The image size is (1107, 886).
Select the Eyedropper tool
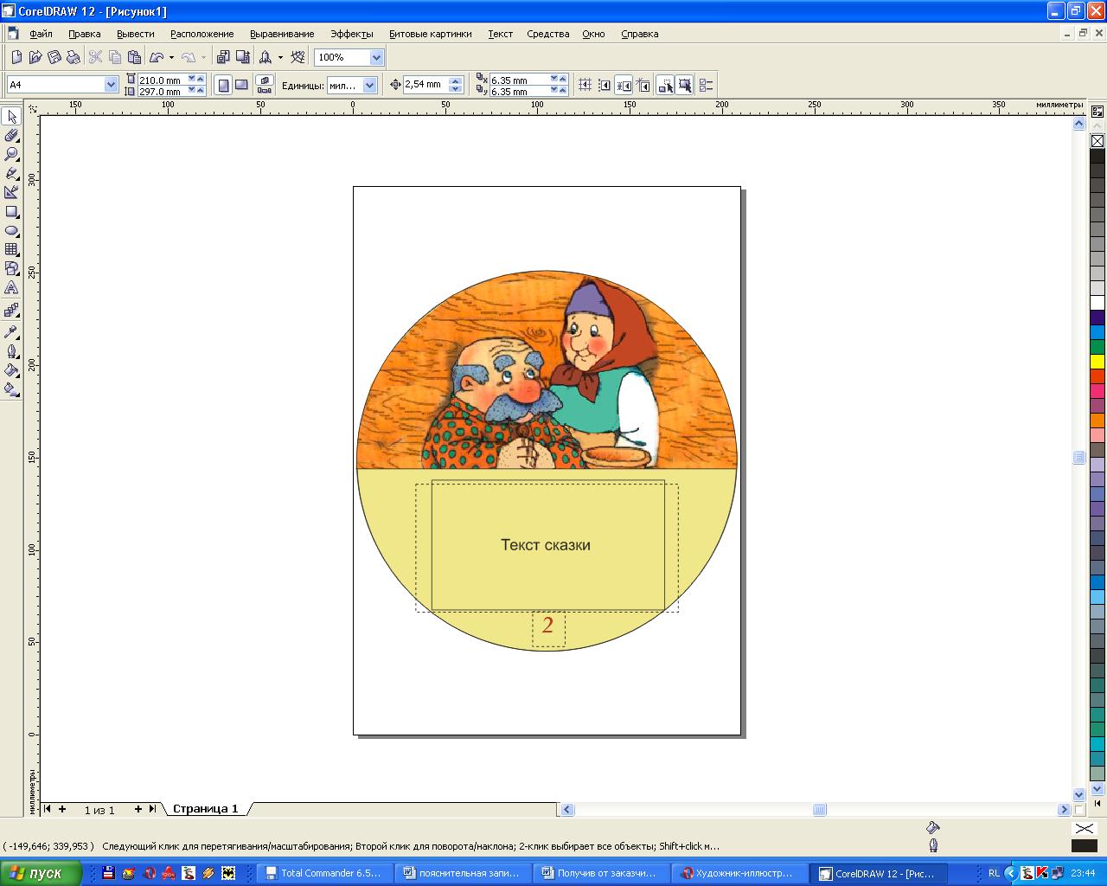click(11, 331)
